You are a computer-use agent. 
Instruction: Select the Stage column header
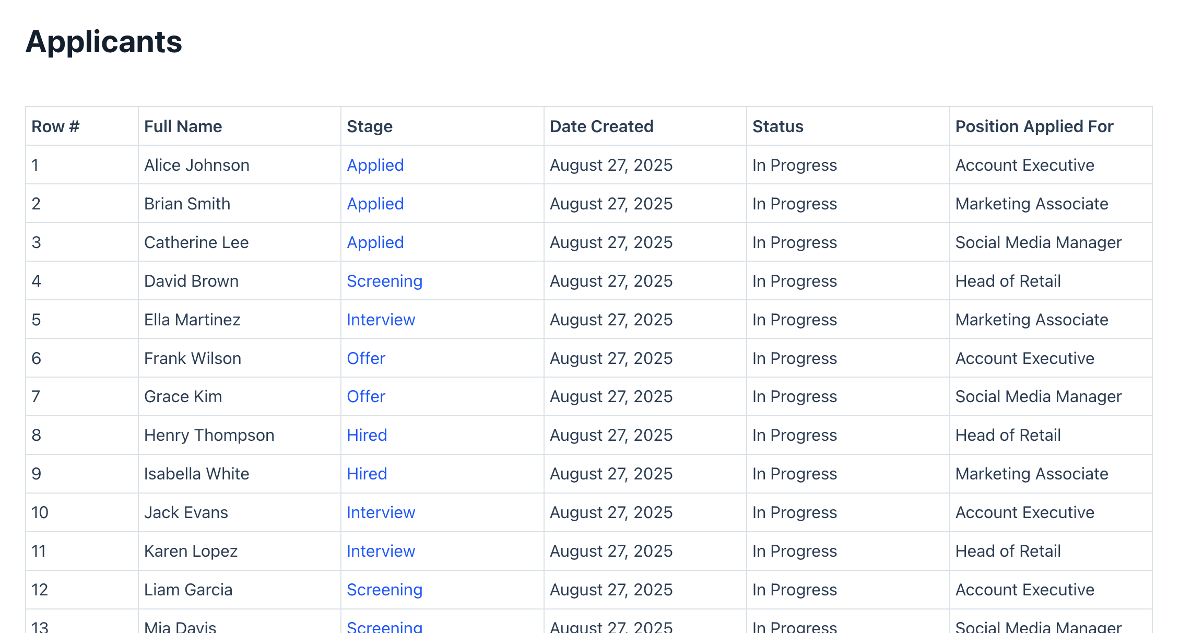coord(370,126)
